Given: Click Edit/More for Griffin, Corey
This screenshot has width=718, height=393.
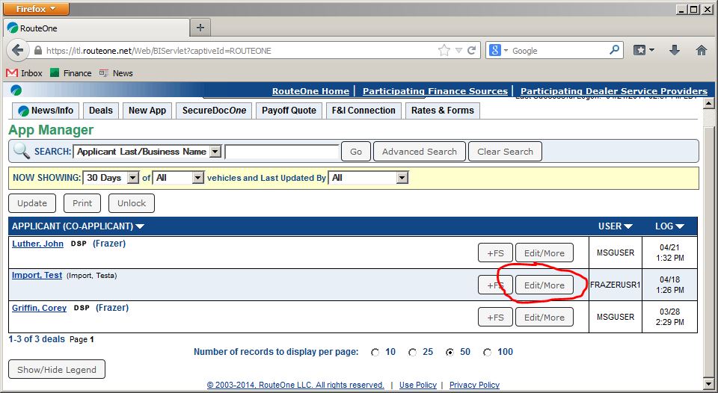Looking at the screenshot, I should pos(544,317).
